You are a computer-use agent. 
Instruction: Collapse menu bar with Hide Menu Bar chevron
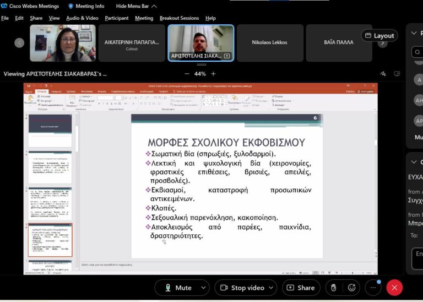point(154,6)
